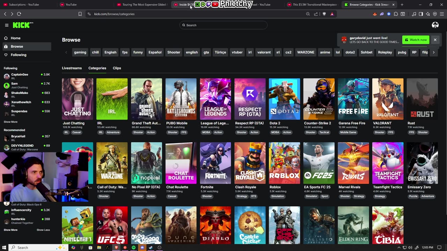Switch to the Categories tab
447x251 pixels.
[97, 68]
